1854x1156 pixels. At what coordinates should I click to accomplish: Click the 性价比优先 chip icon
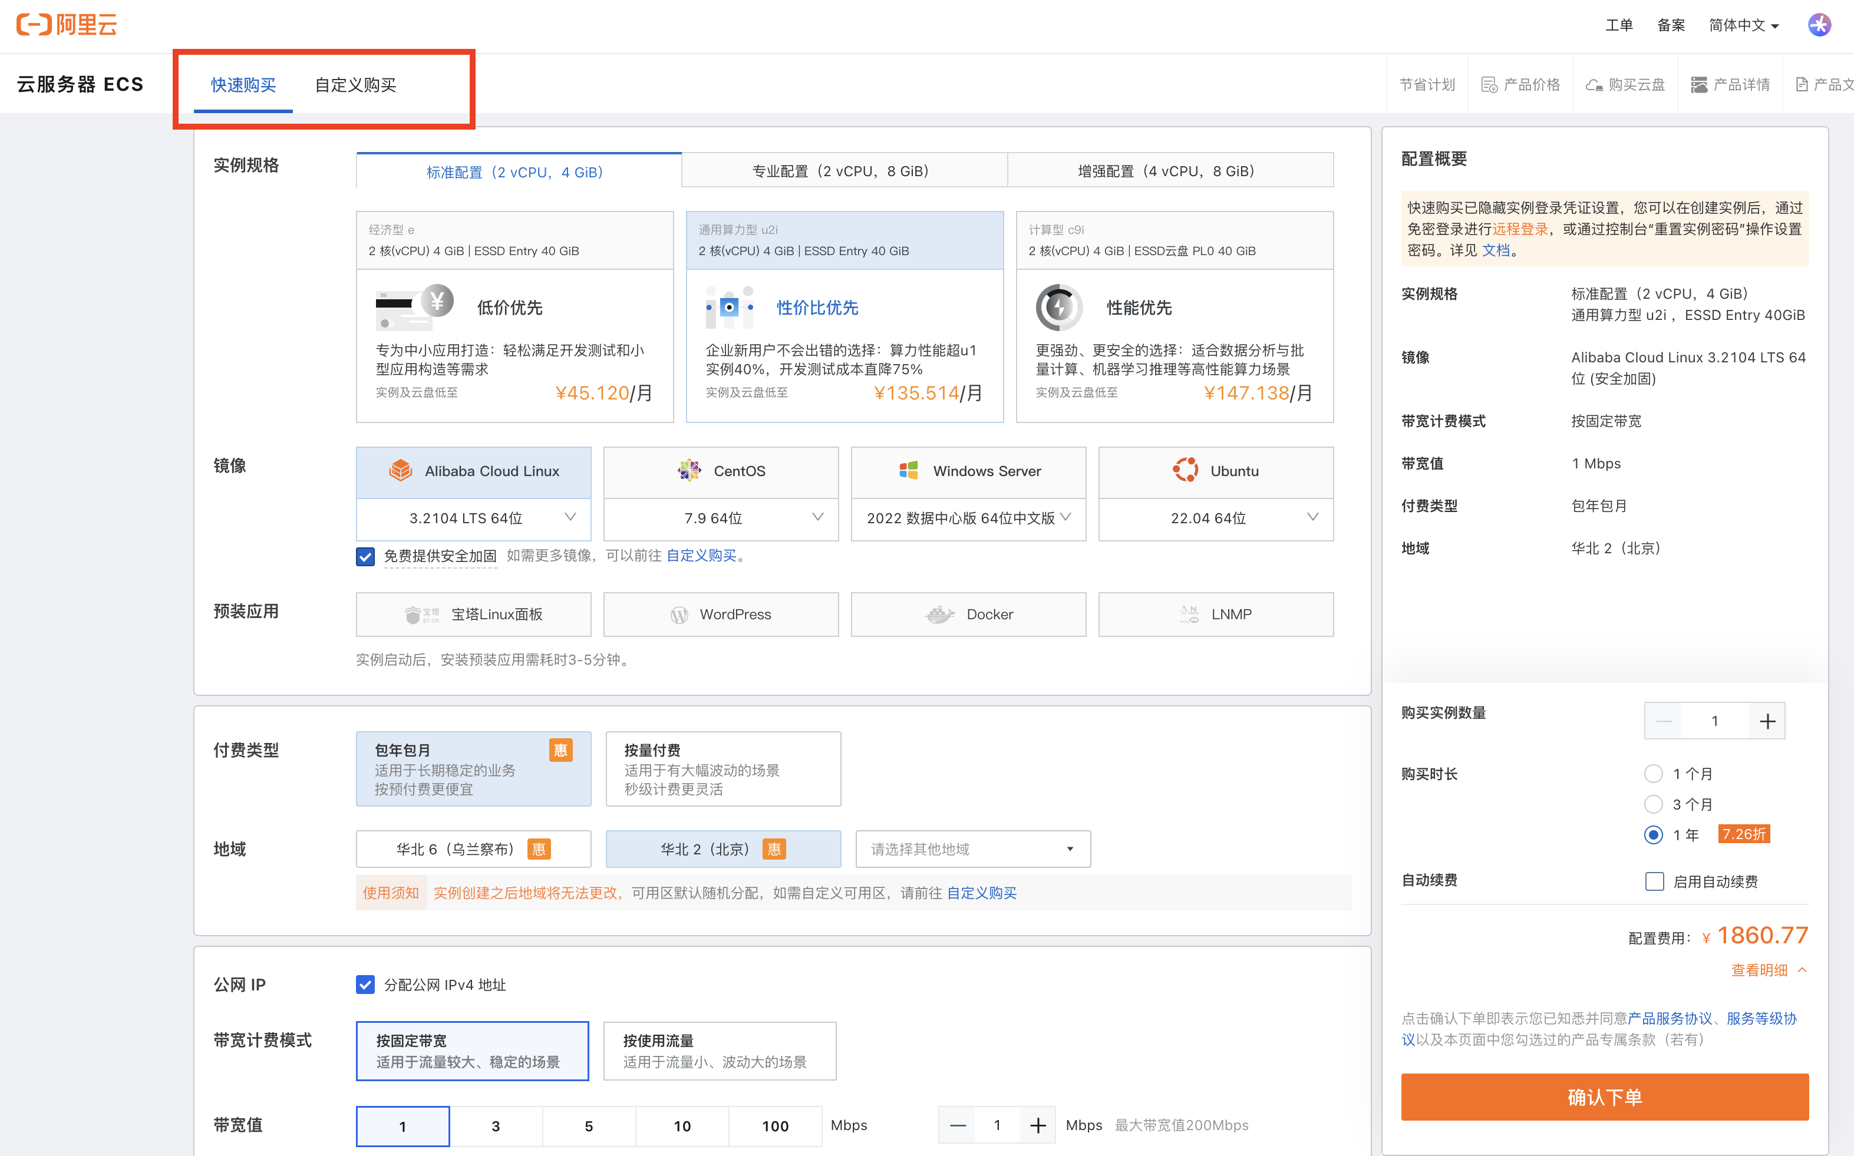tap(730, 308)
